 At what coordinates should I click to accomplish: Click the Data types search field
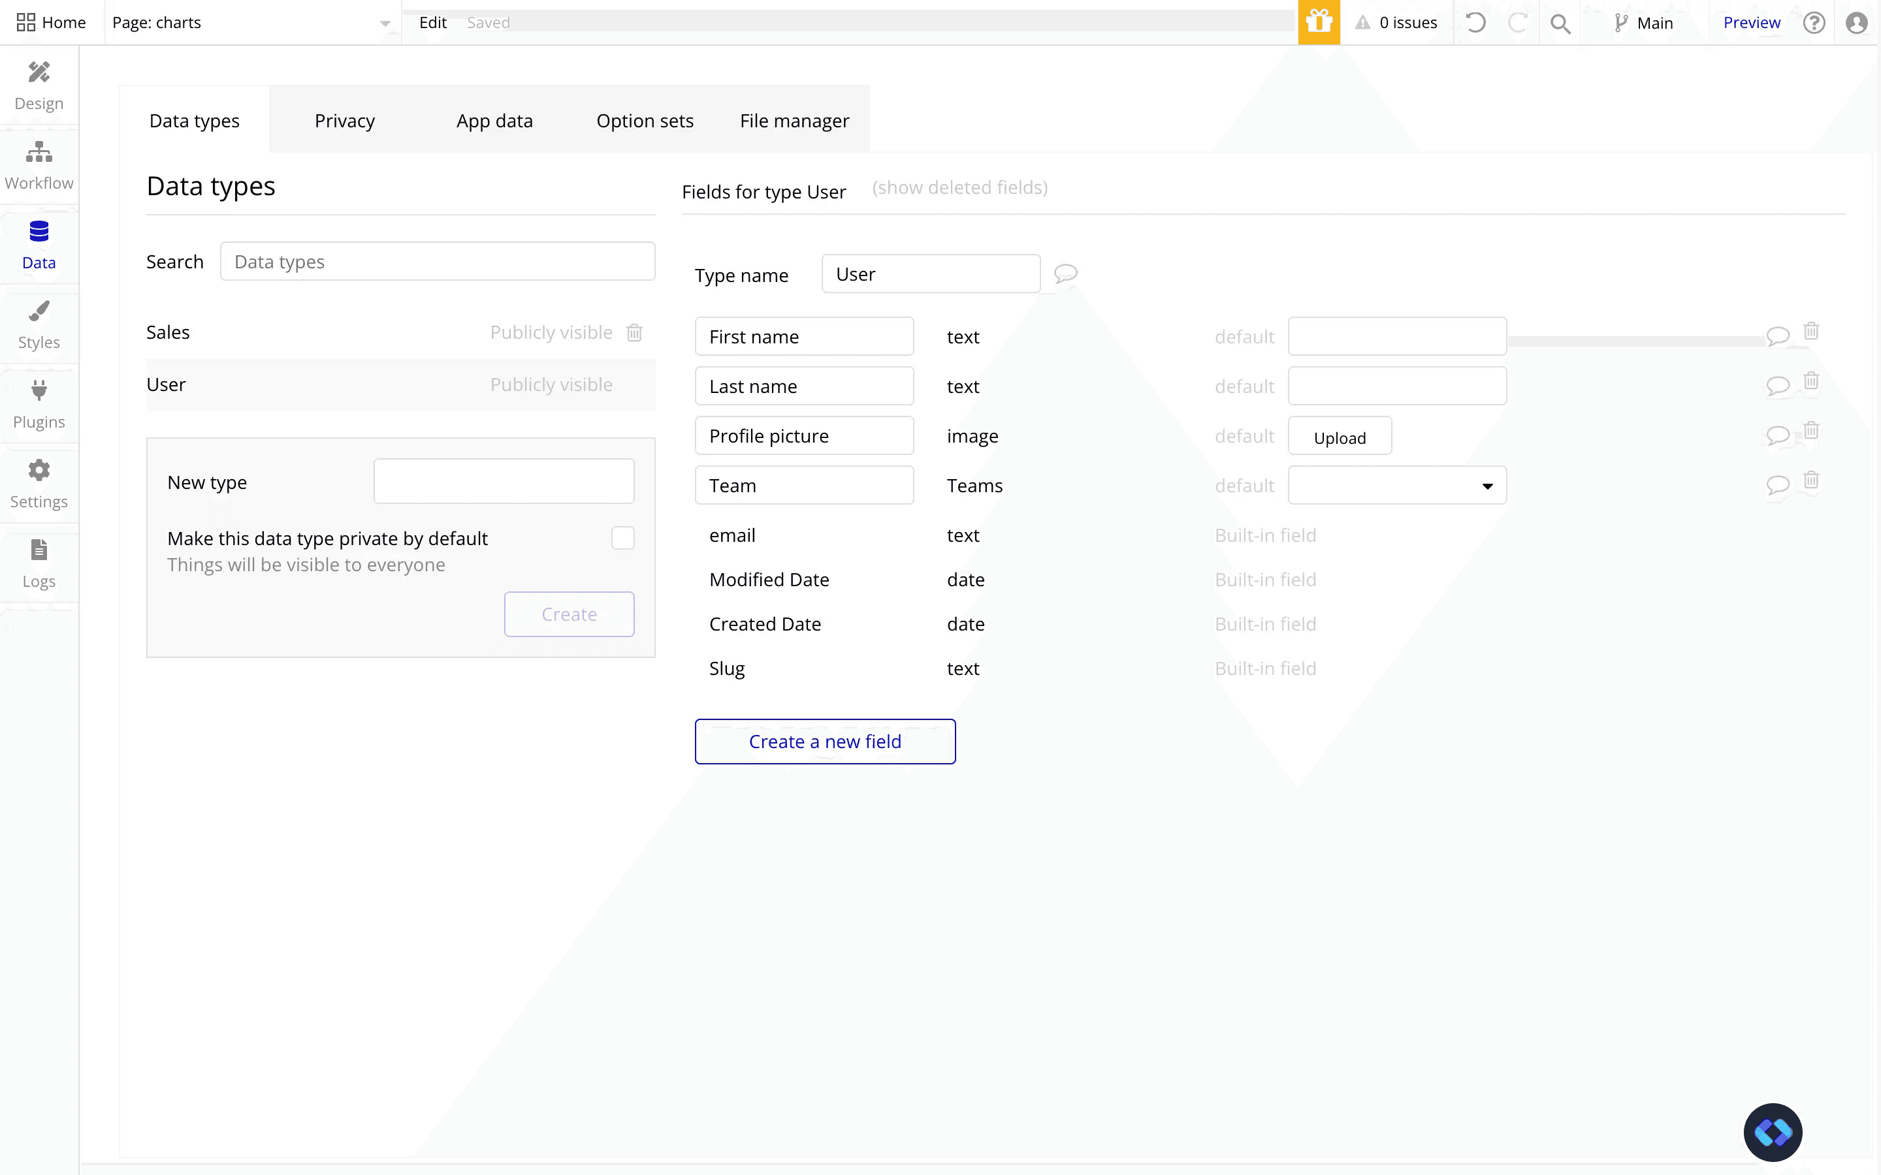tap(437, 262)
